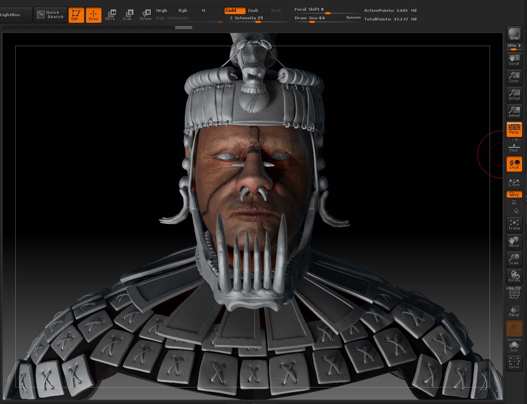The width and height of the screenshot is (527, 404).
Task: Select Zadd sculpt mode
Action: click(235, 11)
